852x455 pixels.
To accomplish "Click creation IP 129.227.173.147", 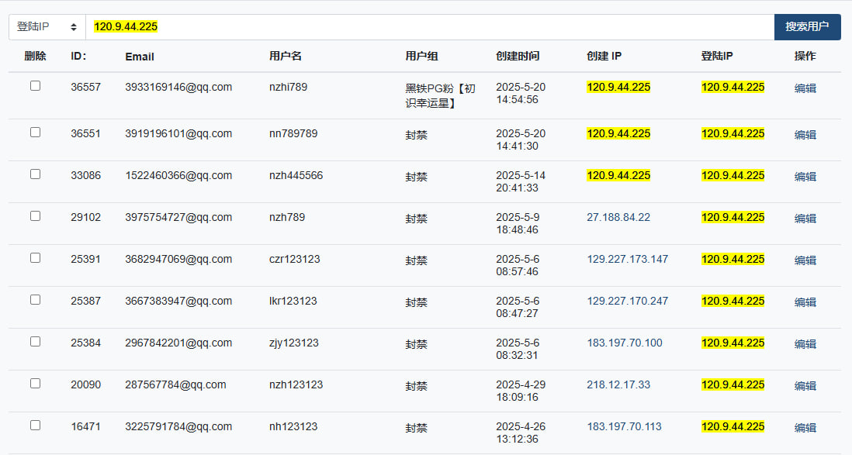I will [628, 259].
